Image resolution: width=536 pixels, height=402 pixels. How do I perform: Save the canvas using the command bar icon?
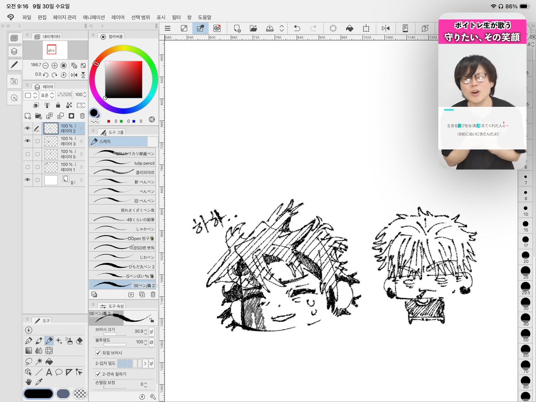(270, 28)
